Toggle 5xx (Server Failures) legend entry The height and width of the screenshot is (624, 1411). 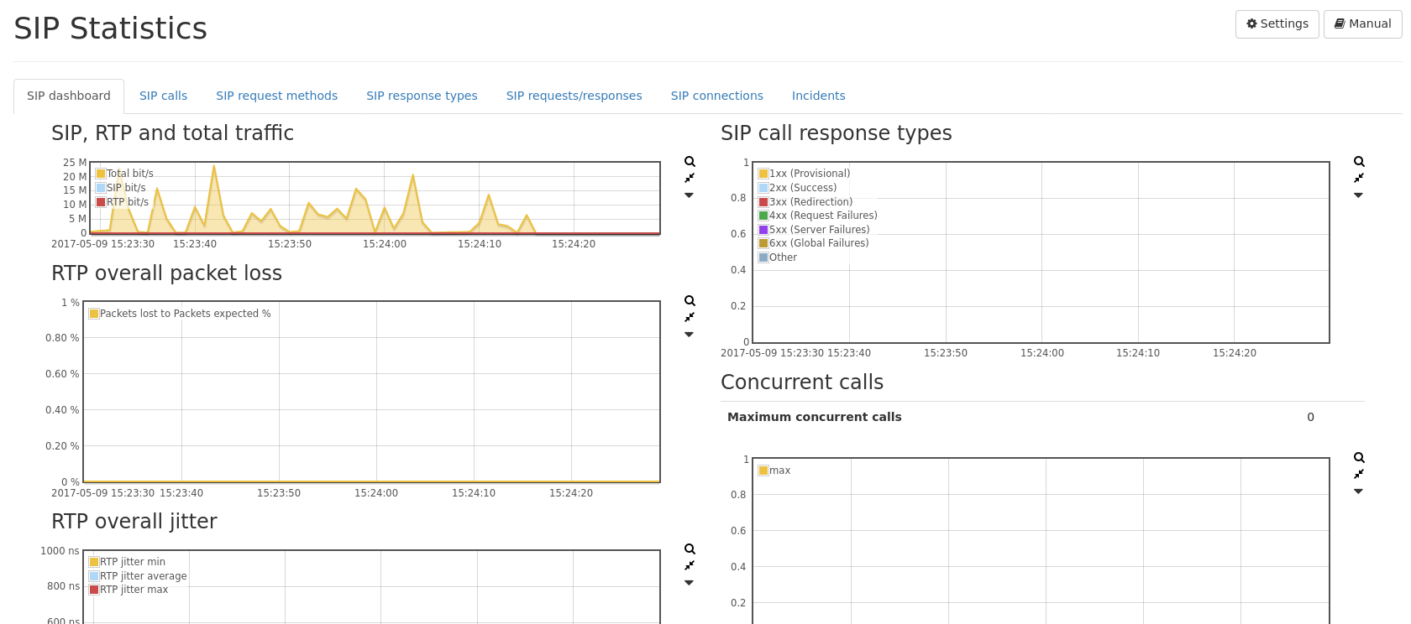coord(814,230)
